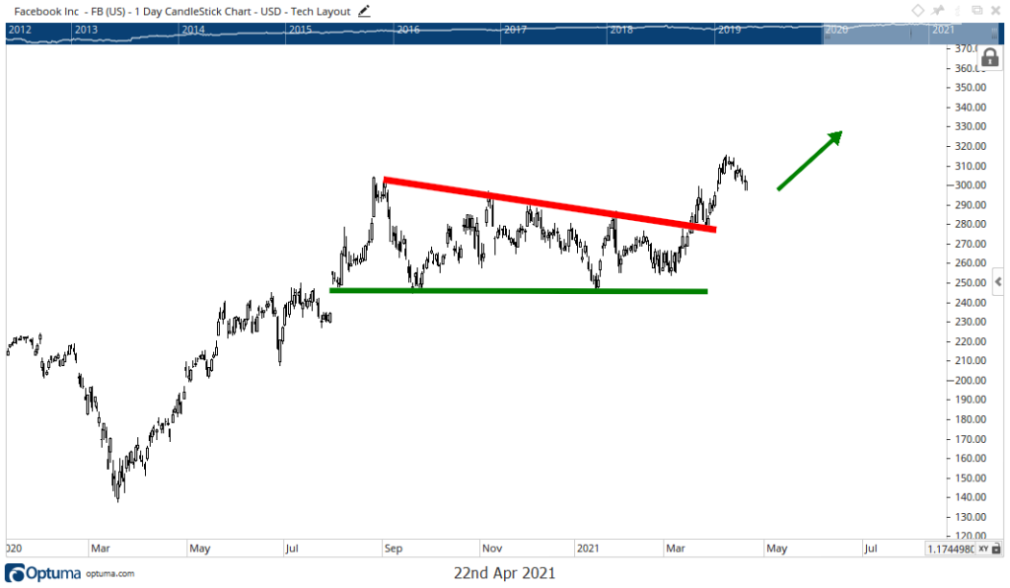Click Nov on the date axis
Screen dimensions: 1010x588
point(492,549)
